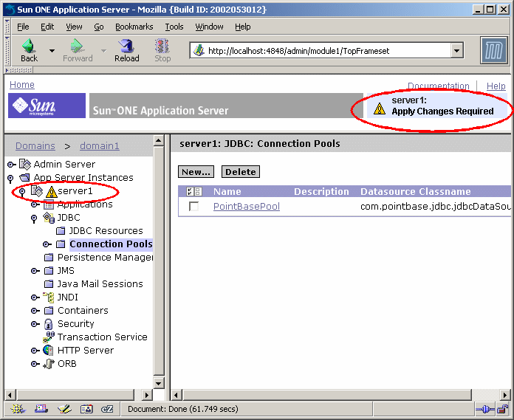Click the JNDI tree icon
This screenshot has height=420, width=514.
(49, 297)
